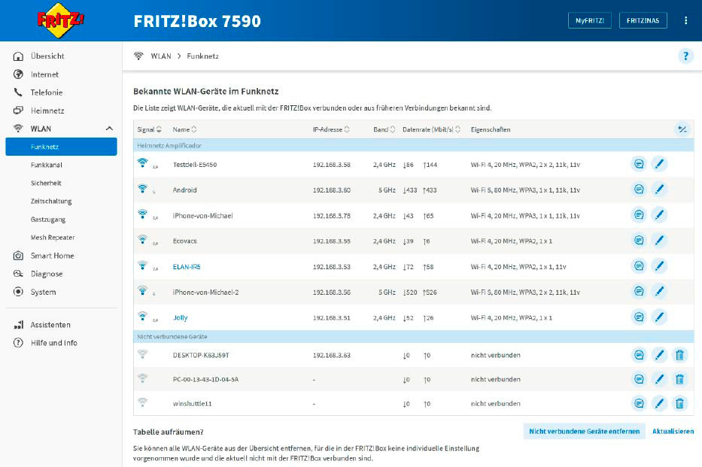
Task: Delete the PC-00-13-43-1D-04-5A device
Action: click(679, 379)
